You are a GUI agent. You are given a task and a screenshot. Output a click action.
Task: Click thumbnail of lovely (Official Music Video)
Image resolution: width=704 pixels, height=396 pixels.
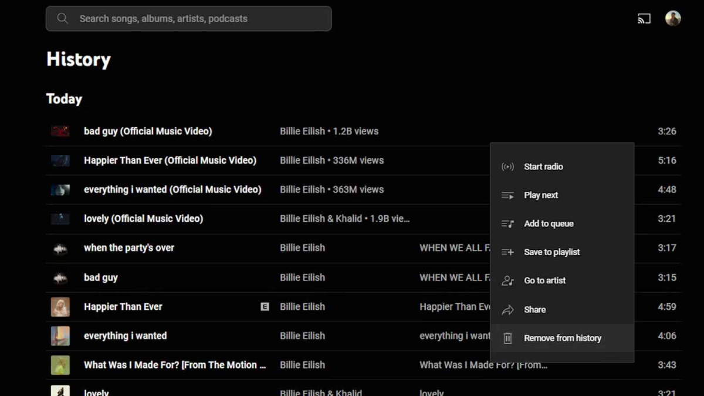pyautogui.click(x=60, y=219)
